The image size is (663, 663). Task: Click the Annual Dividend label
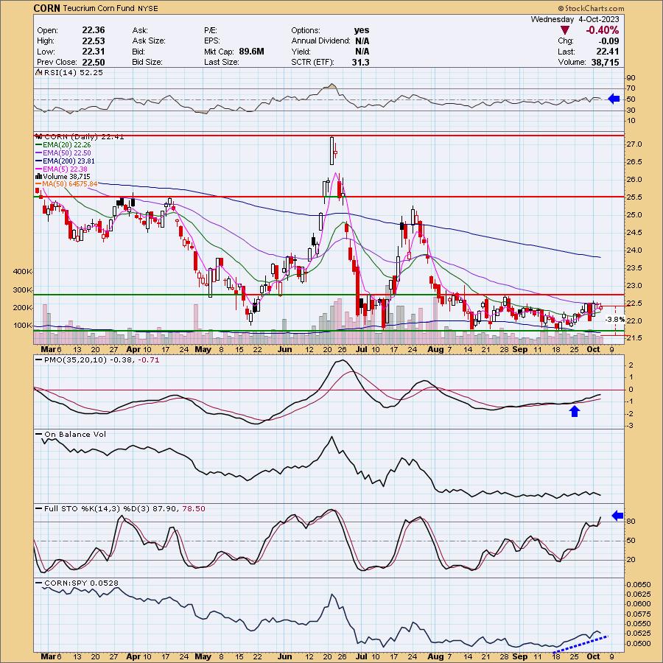click(320, 41)
